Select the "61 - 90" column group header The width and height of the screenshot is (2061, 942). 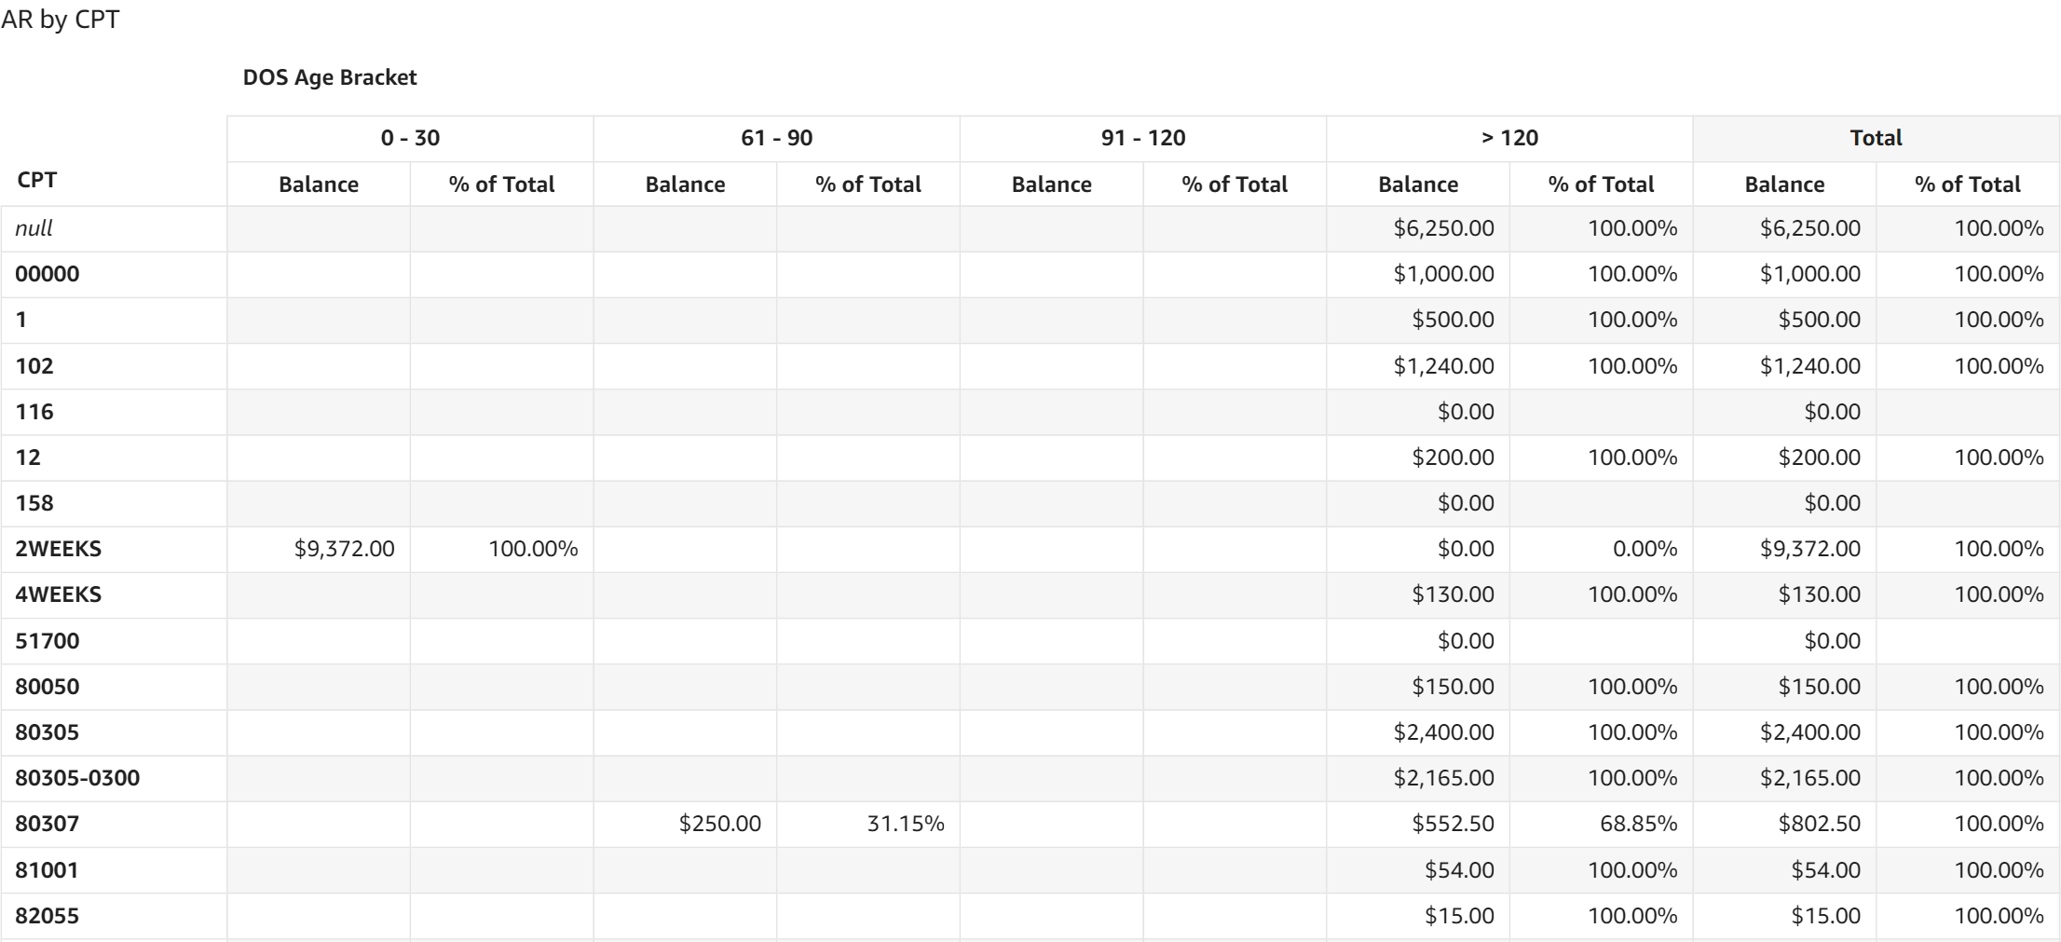776,138
